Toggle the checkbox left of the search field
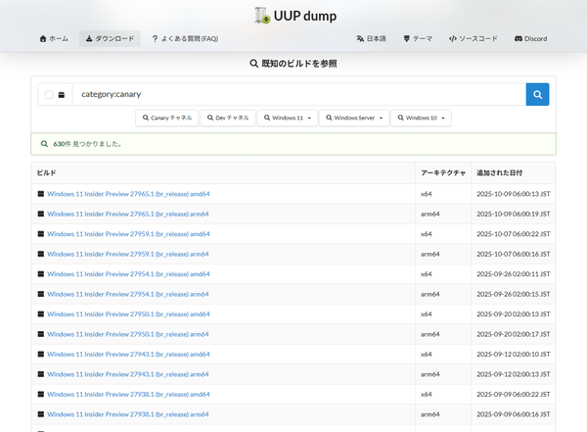587x432 pixels. click(x=48, y=95)
